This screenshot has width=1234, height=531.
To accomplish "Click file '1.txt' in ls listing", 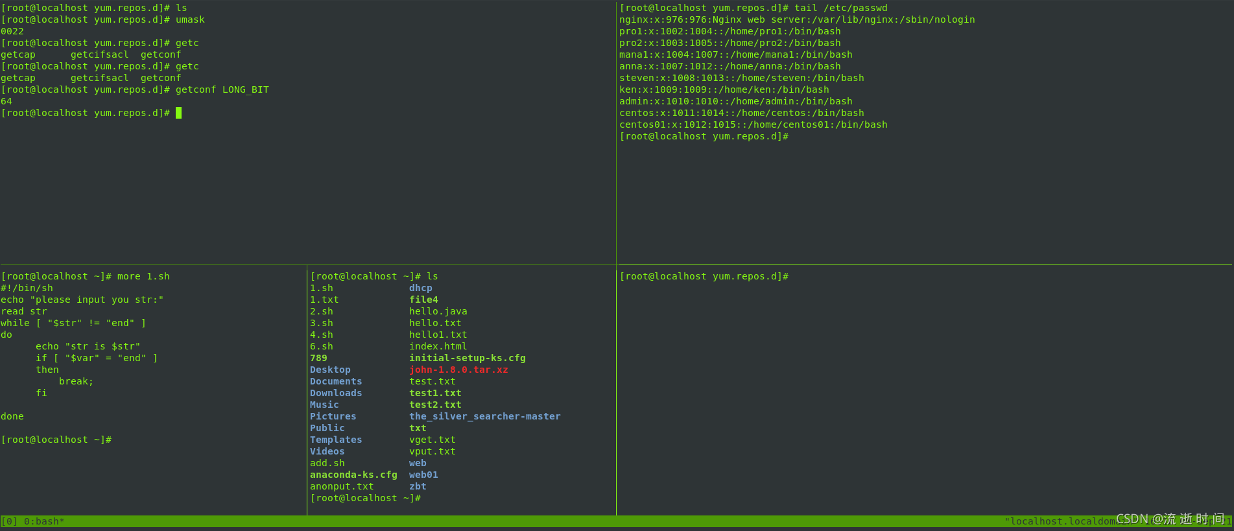I will 324,300.
